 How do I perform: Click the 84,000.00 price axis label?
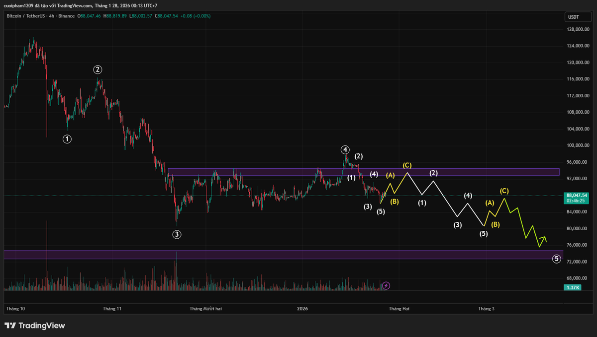tap(578, 212)
